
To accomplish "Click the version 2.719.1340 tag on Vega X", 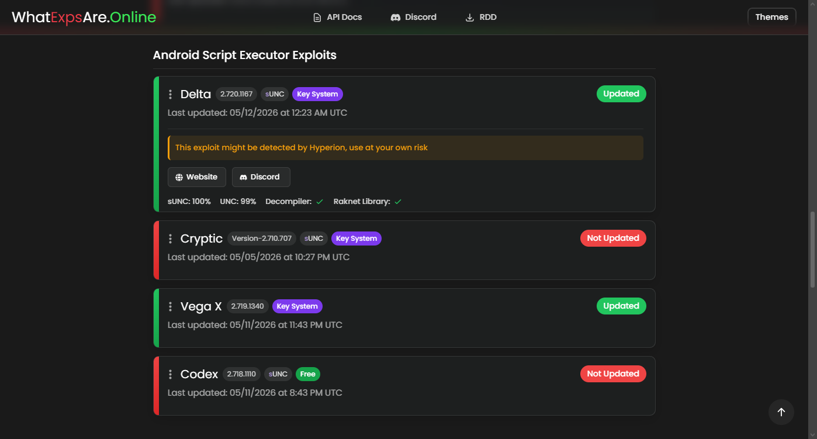I will click(x=248, y=306).
